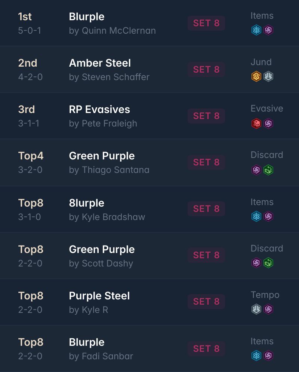This screenshot has width=299, height=372.
Task: Click the purple icon in Fadi Sanbar's row
Action: [x=268, y=356]
